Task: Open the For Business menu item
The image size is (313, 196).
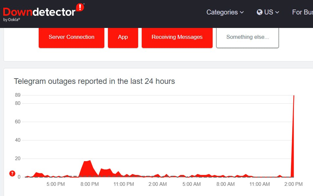Action: pyautogui.click(x=302, y=12)
